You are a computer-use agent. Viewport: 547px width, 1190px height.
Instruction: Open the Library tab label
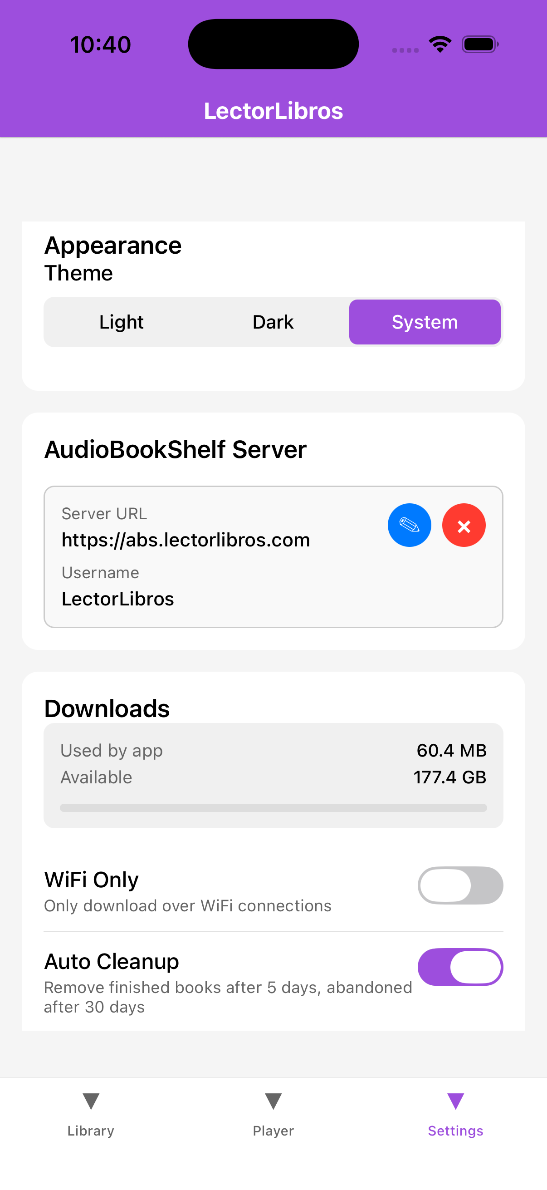(x=91, y=1131)
